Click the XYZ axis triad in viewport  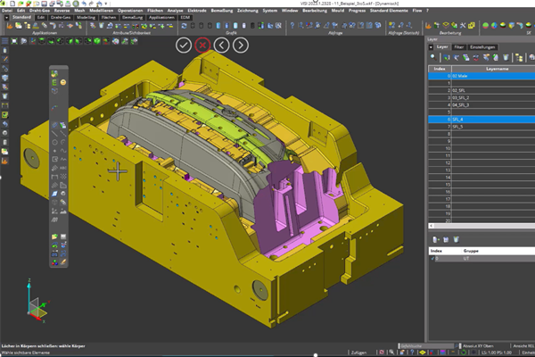coord(37,302)
